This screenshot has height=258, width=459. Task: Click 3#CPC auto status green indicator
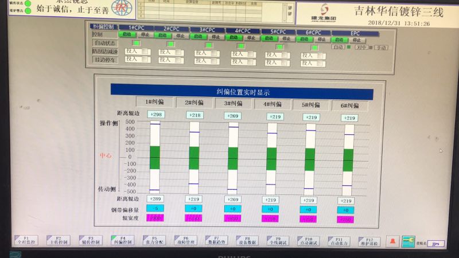[209, 45]
